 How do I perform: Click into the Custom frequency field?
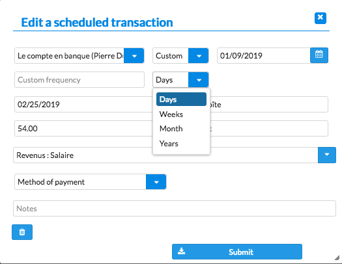(x=79, y=80)
